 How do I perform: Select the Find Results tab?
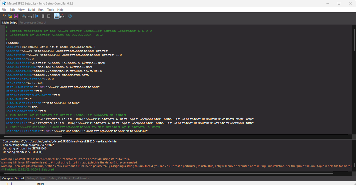tap(81, 178)
